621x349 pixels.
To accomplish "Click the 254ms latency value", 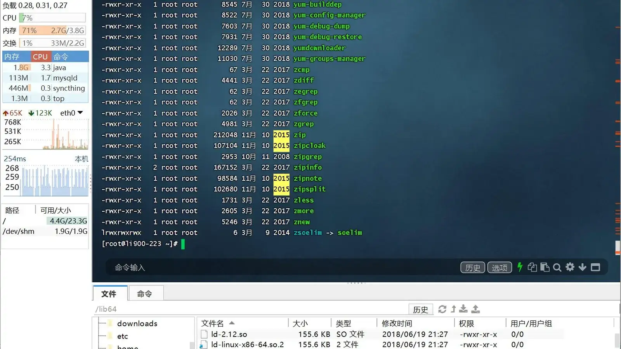I will [15, 159].
